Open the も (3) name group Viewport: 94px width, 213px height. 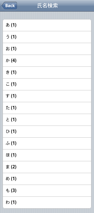[47, 191]
